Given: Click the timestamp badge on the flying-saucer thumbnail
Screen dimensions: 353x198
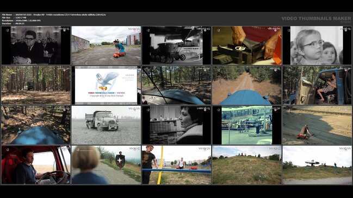Looking at the screenshot, I should click(x=345, y=149).
